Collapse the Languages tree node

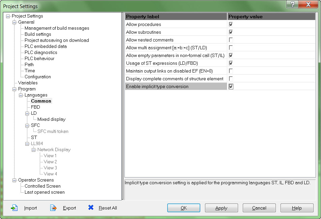click(21, 95)
